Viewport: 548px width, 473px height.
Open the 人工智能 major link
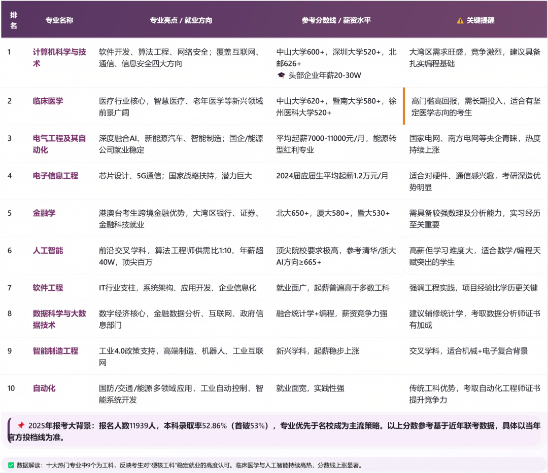pos(48,251)
